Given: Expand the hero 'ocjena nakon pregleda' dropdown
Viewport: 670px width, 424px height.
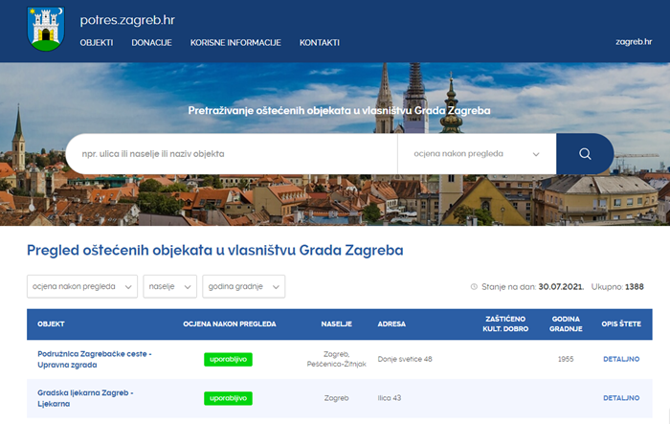Looking at the screenshot, I should (477, 153).
